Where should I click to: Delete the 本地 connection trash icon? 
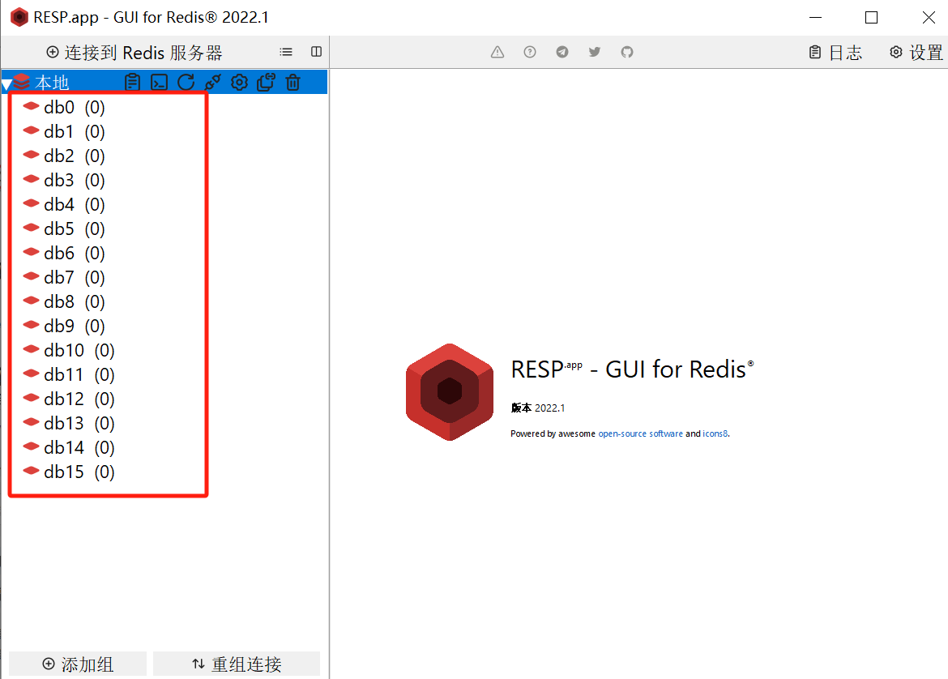pyautogui.click(x=293, y=82)
